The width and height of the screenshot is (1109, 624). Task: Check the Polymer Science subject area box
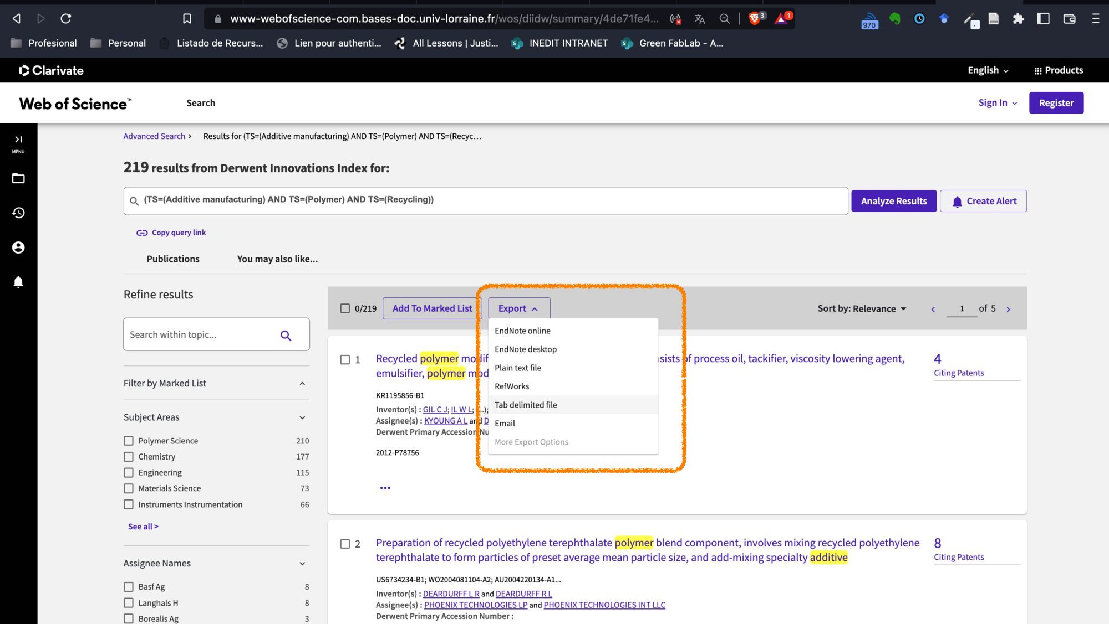pyautogui.click(x=129, y=441)
